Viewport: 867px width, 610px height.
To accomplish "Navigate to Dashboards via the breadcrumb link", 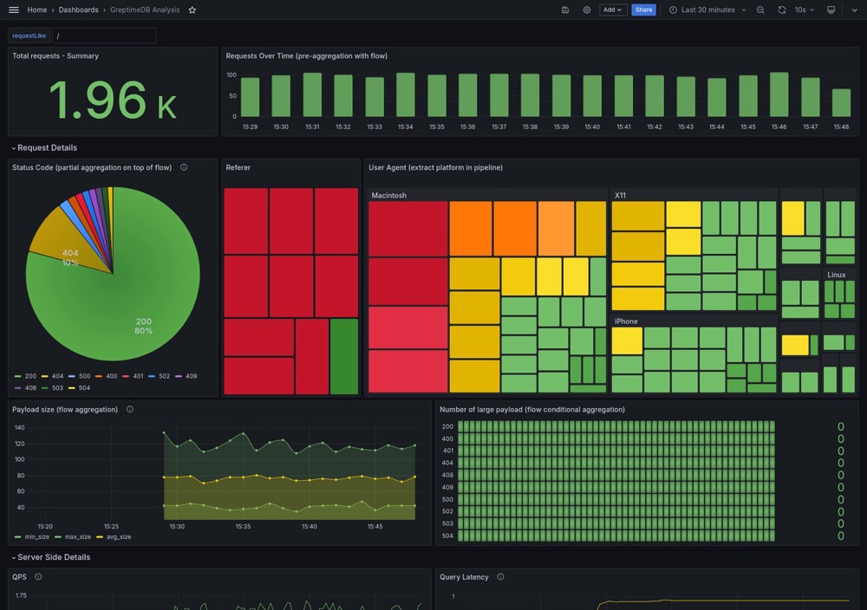I will tap(74, 10).
